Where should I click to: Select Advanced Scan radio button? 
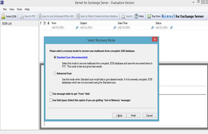coord(55,73)
